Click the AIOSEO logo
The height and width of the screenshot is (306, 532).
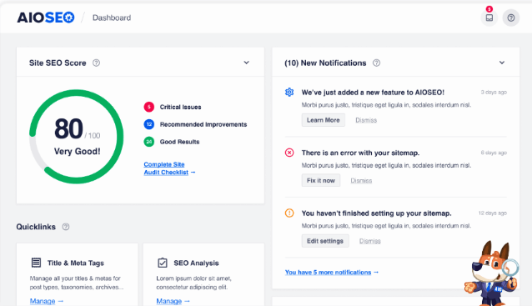click(46, 18)
